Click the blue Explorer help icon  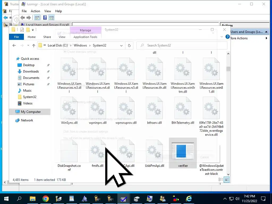227,37
